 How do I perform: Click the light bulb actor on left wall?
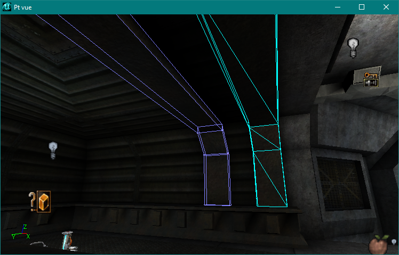tap(53, 150)
